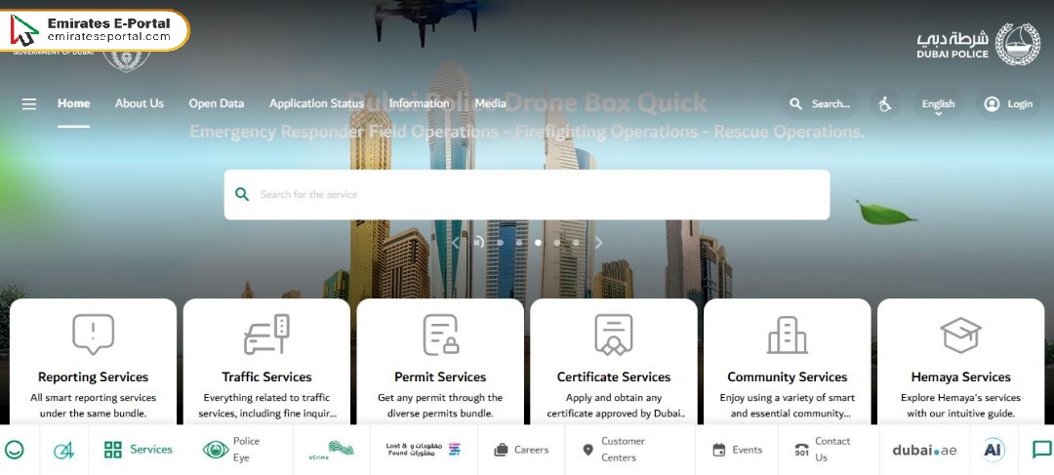This screenshot has height=475, width=1054.
Task: Open the eCrime service icon
Action: tap(331, 450)
